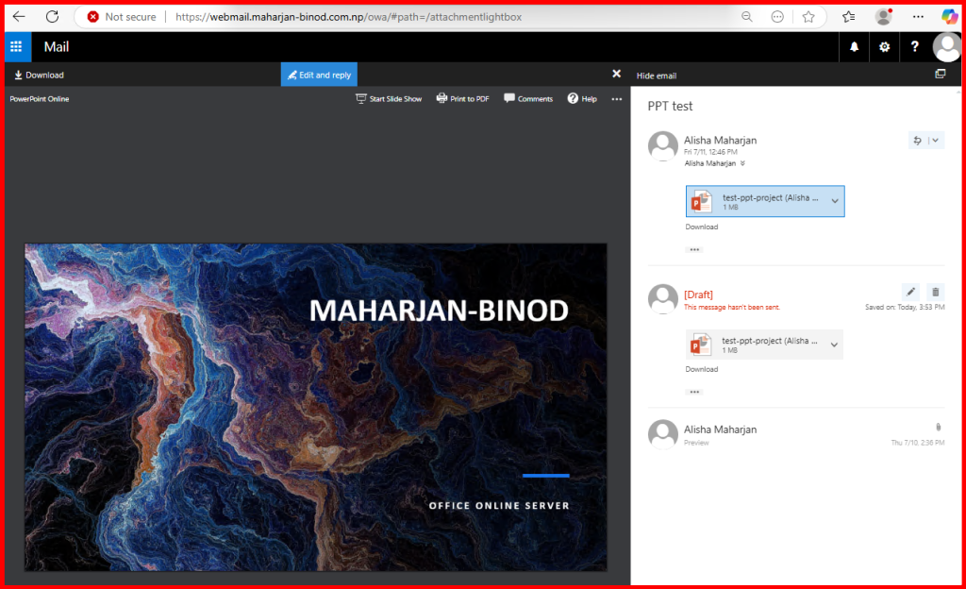Click the MAHARJAN-BINOD slide preview
The width and height of the screenshot is (966, 589).
(x=315, y=406)
